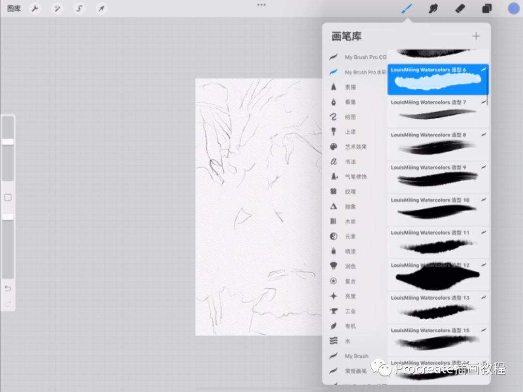Adjust the brush opacity slider handle
Viewport: 523px width, 392px height.
pyautogui.click(x=8, y=217)
